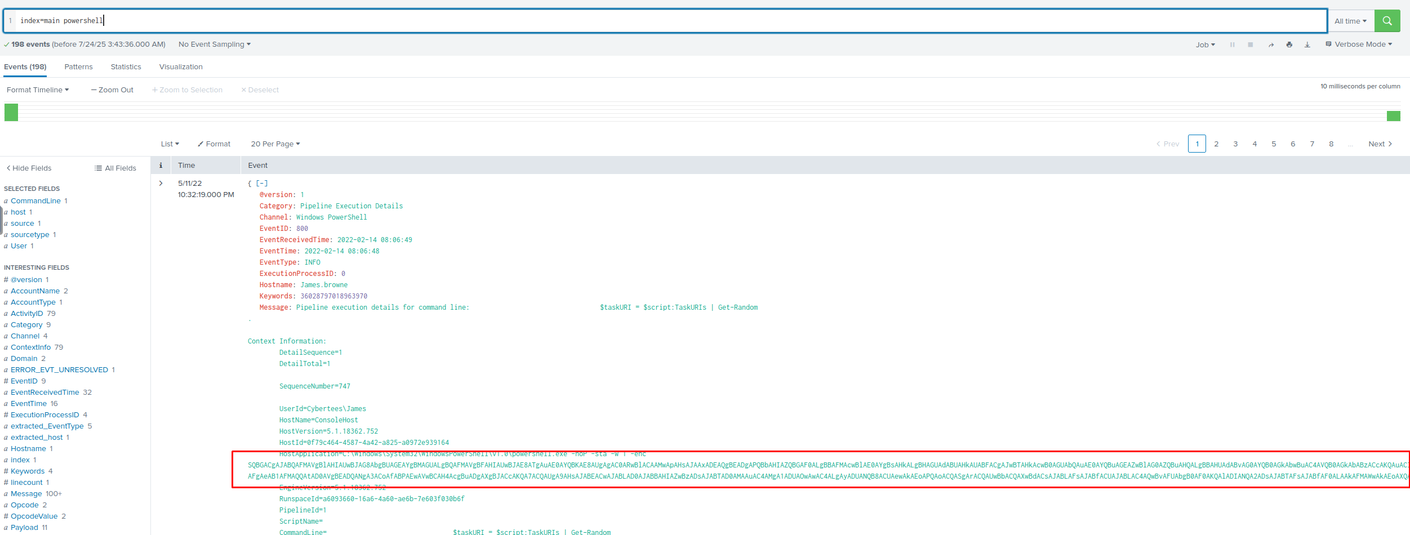Open the Category interesting field

(26, 324)
